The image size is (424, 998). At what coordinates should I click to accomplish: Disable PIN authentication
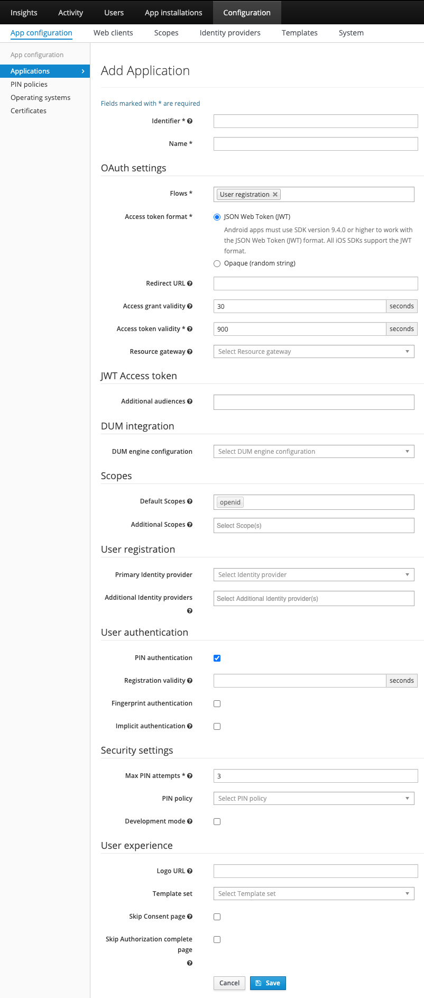(217, 658)
